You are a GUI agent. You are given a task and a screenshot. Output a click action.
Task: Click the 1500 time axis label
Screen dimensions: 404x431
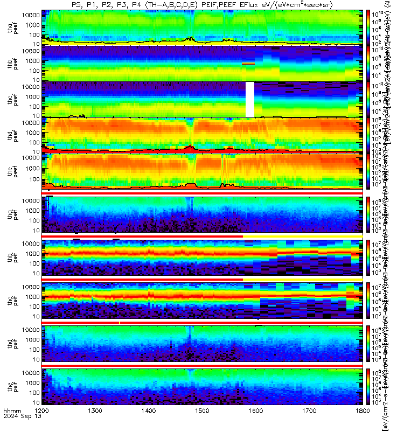(x=202, y=411)
